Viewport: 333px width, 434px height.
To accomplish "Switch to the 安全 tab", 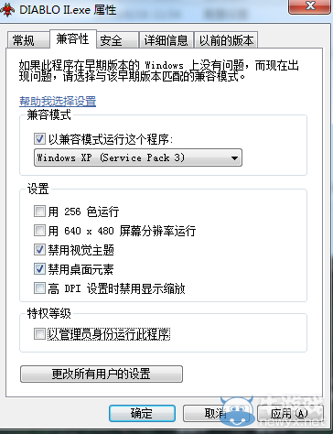I will tap(117, 40).
